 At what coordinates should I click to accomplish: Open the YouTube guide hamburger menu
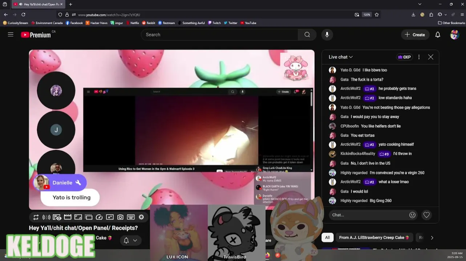pos(11,34)
